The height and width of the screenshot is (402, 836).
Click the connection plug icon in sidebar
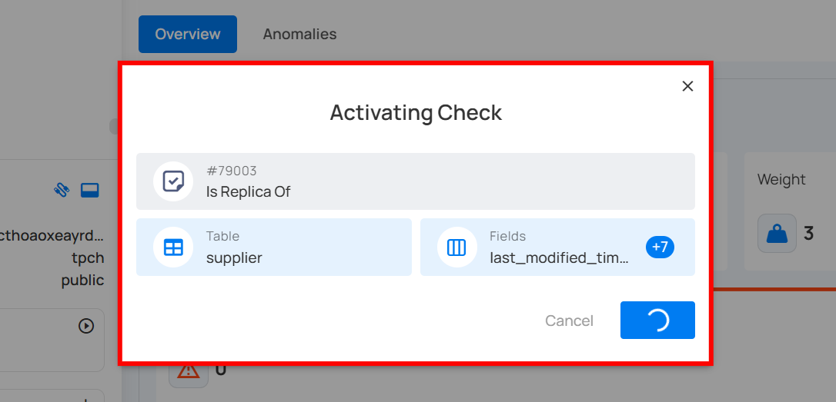click(x=62, y=190)
